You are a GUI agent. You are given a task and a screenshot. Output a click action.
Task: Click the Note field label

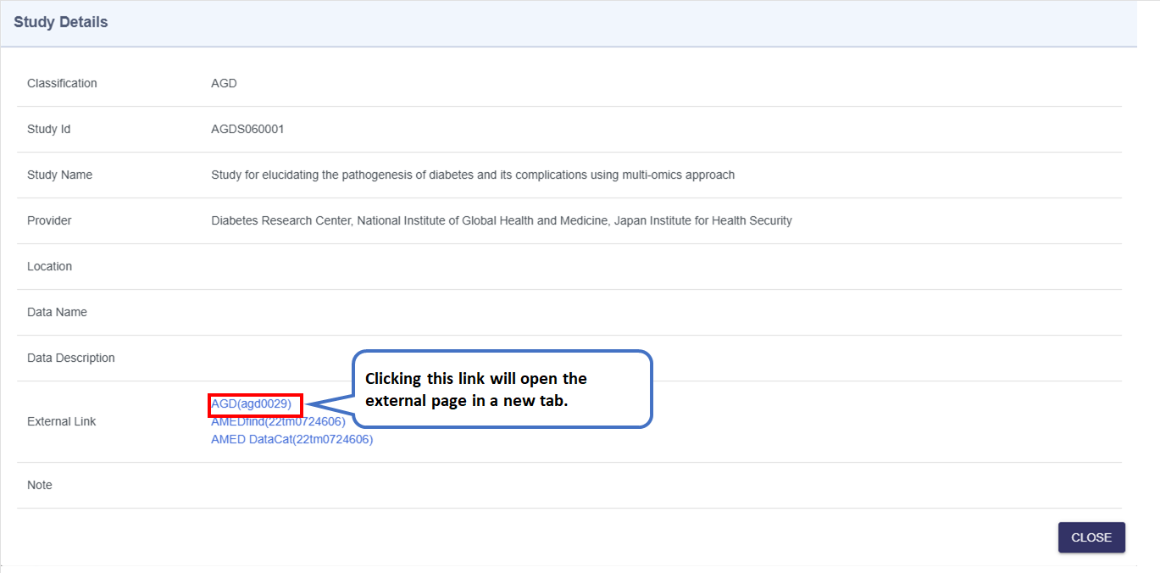pos(40,486)
